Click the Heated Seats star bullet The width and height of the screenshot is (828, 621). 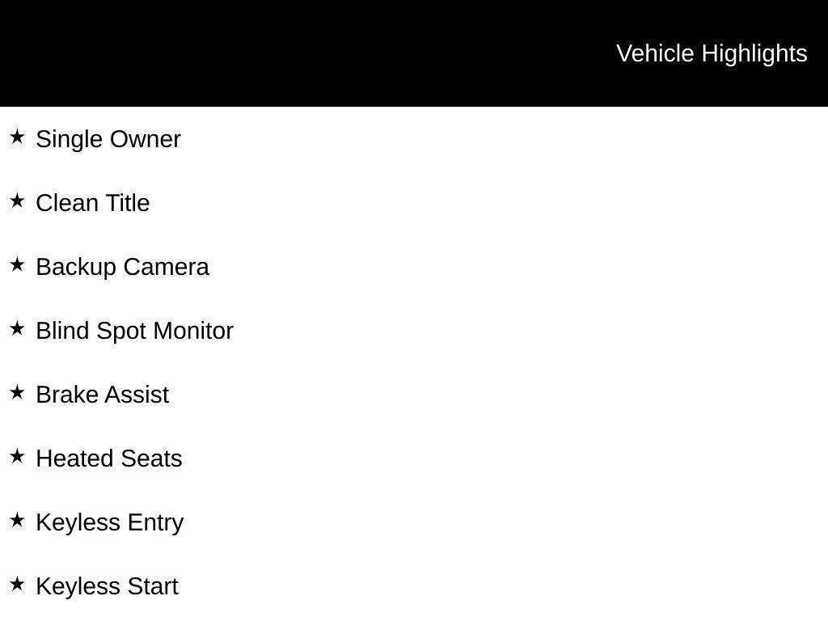coord(17,457)
